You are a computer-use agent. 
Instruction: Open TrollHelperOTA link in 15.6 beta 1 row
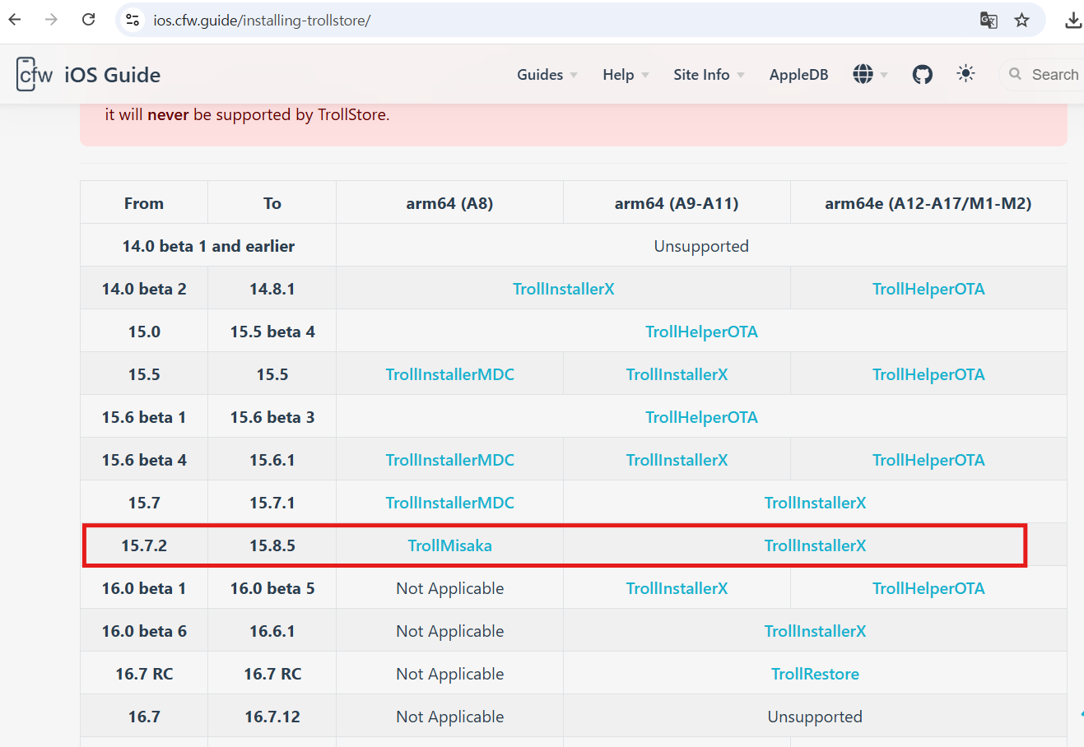[701, 417]
